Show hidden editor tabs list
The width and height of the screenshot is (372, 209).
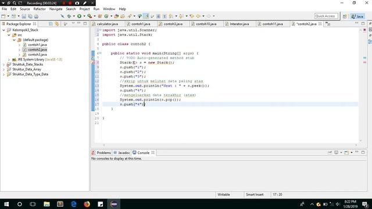tap(328, 24)
